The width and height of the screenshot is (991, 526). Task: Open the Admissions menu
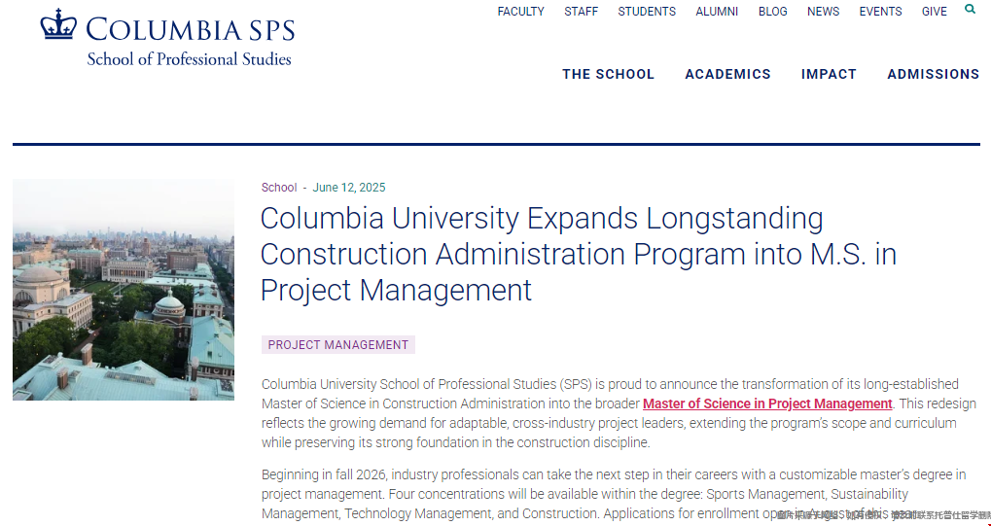coord(933,74)
